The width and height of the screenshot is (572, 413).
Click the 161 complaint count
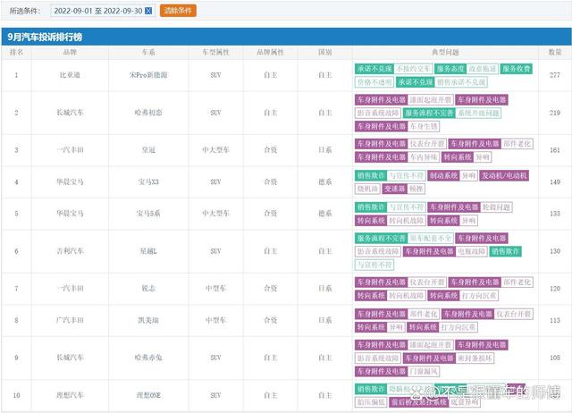(x=555, y=150)
